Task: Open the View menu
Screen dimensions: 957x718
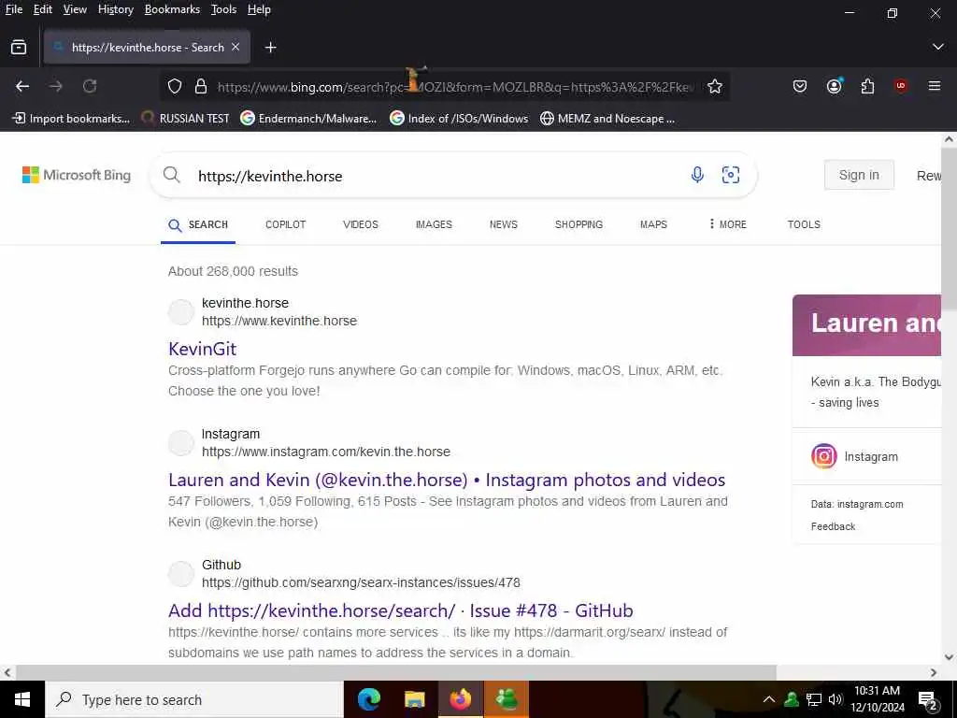Action: pyautogui.click(x=75, y=9)
